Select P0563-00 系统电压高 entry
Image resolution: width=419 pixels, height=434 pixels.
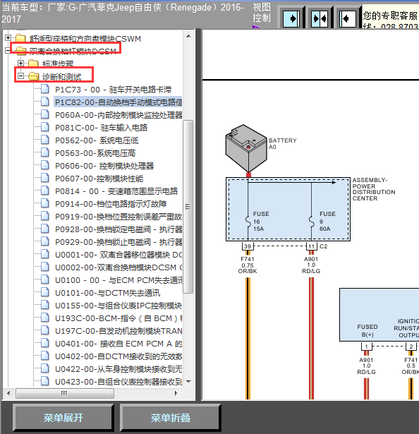pyautogui.click(x=95, y=153)
